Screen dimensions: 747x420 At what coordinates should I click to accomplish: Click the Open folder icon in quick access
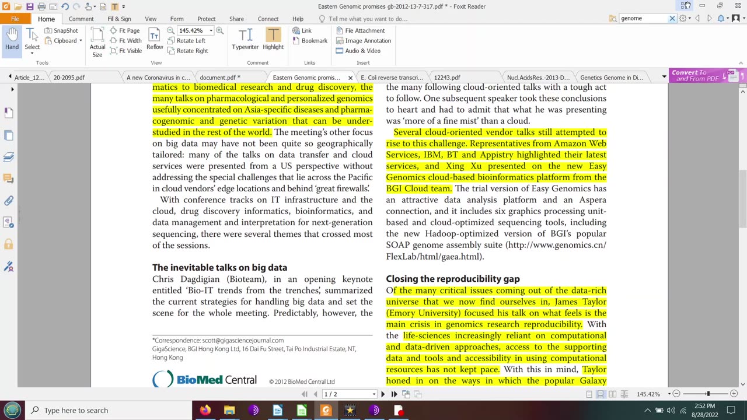(x=18, y=6)
